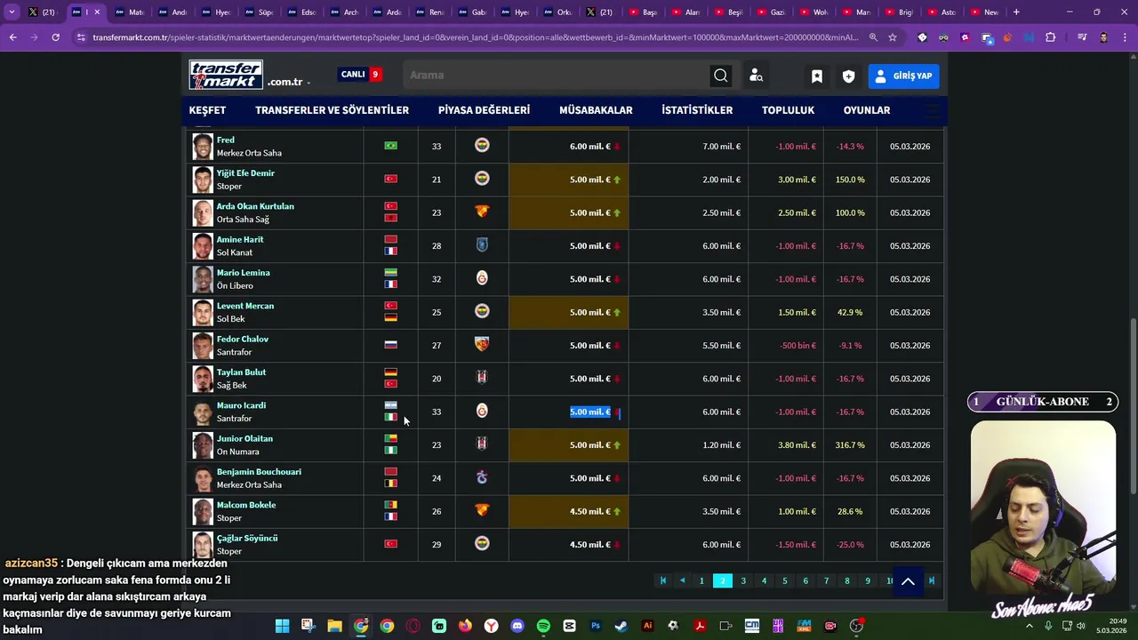Image resolution: width=1138 pixels, height=640 pixels.
Task: Go to the first results page arrow
Action: (662, 580)
